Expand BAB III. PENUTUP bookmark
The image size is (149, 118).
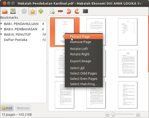click(1, 34)
